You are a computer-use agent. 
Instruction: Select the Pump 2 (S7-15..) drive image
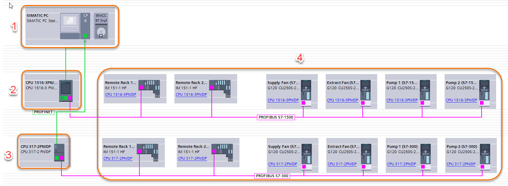[484, 93]
